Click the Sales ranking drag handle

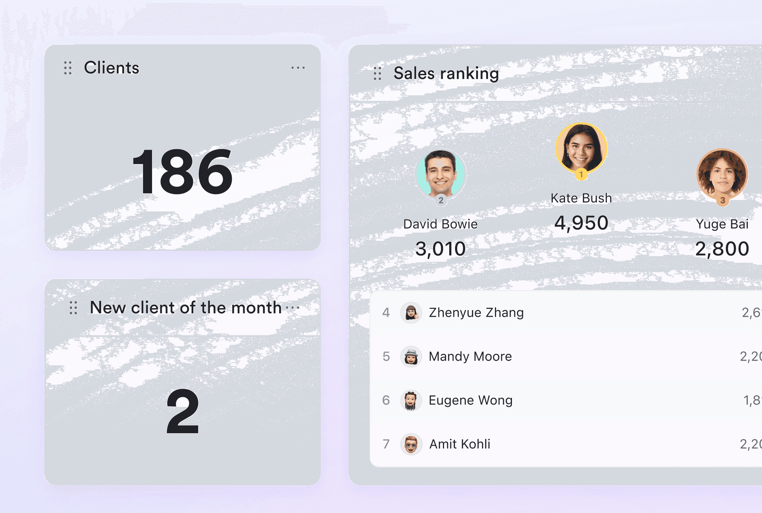pos(378,73)
